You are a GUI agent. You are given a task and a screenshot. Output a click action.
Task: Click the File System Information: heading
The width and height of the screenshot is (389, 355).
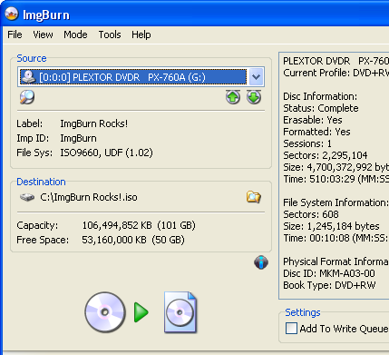[336, 202]
